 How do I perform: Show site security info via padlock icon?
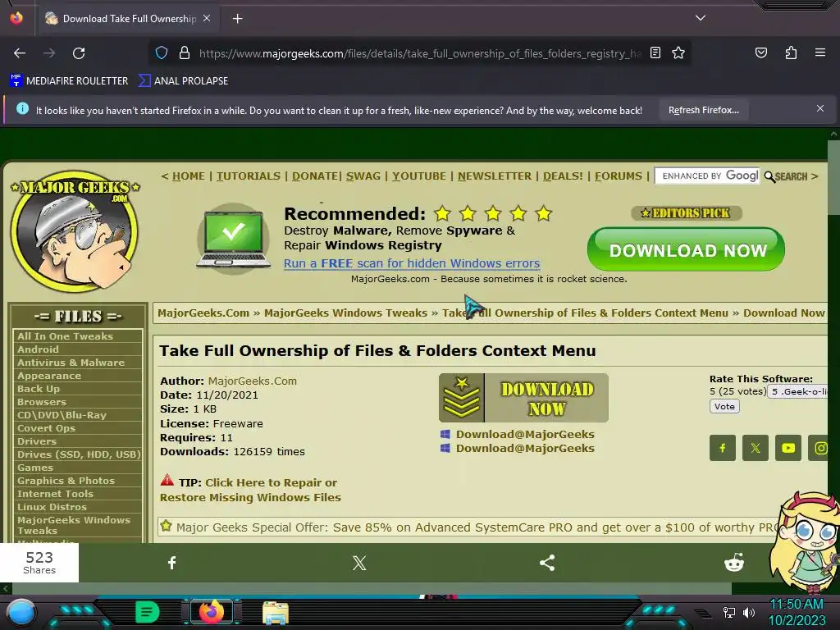pyautogui.click(x=185, y=53)
